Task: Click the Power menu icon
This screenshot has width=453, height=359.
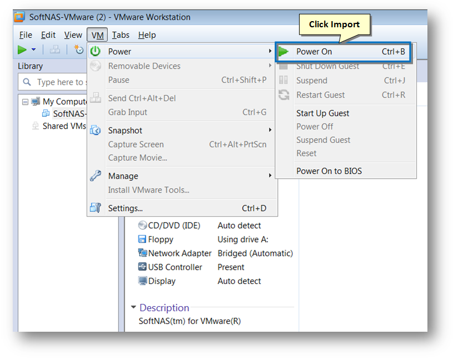Action: 96,51
